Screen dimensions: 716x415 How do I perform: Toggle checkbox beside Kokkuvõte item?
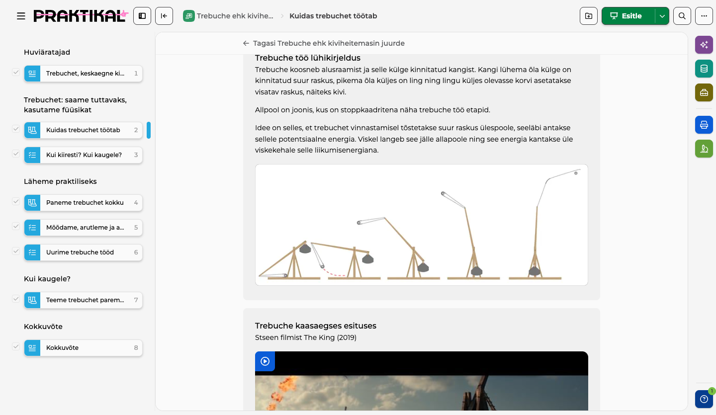(x=16, y=346)
